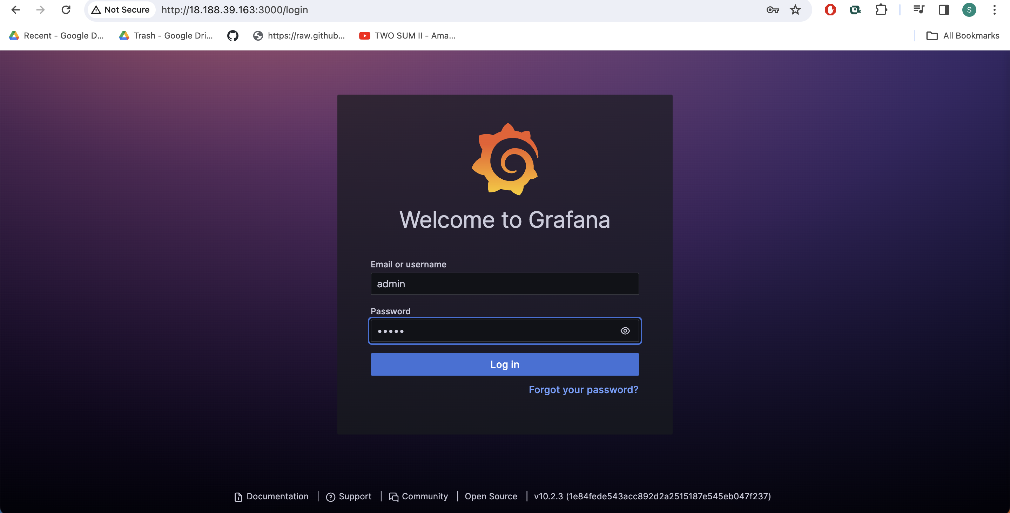
Task: Open the green extension icon in toolbar
Action: 855,10
